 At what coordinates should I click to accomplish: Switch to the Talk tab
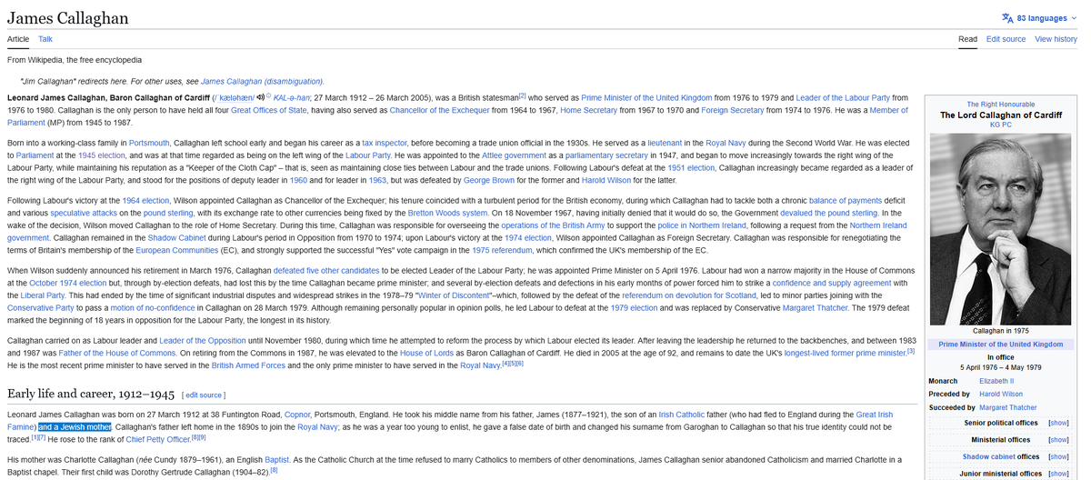click(45, 39)
